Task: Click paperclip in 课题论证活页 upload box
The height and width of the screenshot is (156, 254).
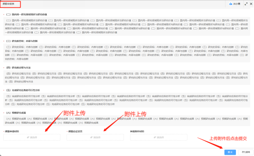Action: click(92, 137)
